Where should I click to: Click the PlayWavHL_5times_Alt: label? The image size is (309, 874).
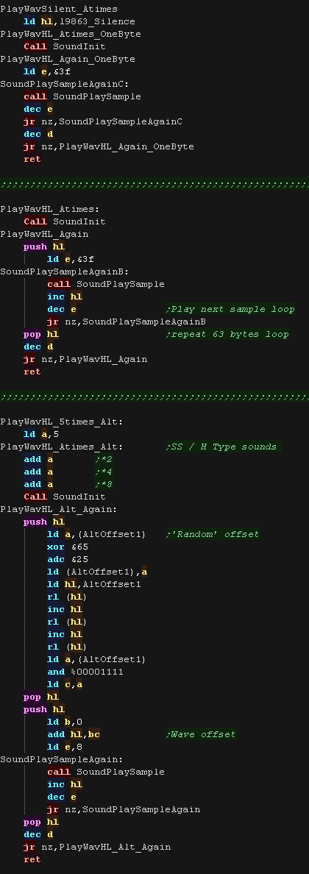(x=61, y=422)
